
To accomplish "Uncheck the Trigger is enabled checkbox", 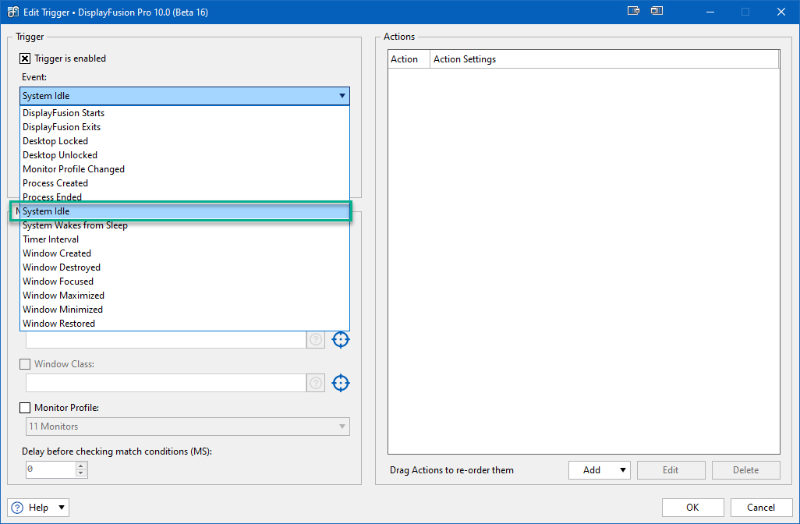I will (26, 58).
